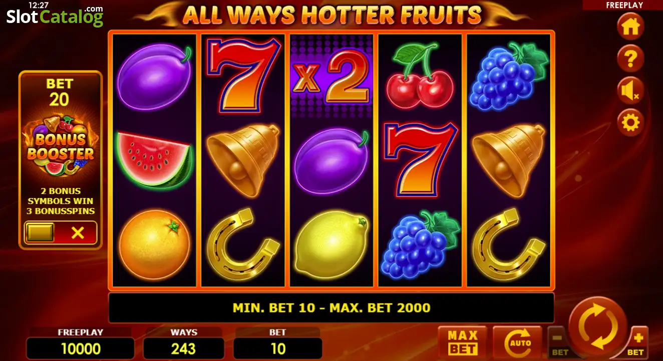Open the help question mark icon
This screenshot has width=663, height=361.
coord(630,58)
